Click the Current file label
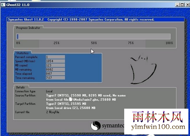The image size is (190, 136). tap(22, 112)
